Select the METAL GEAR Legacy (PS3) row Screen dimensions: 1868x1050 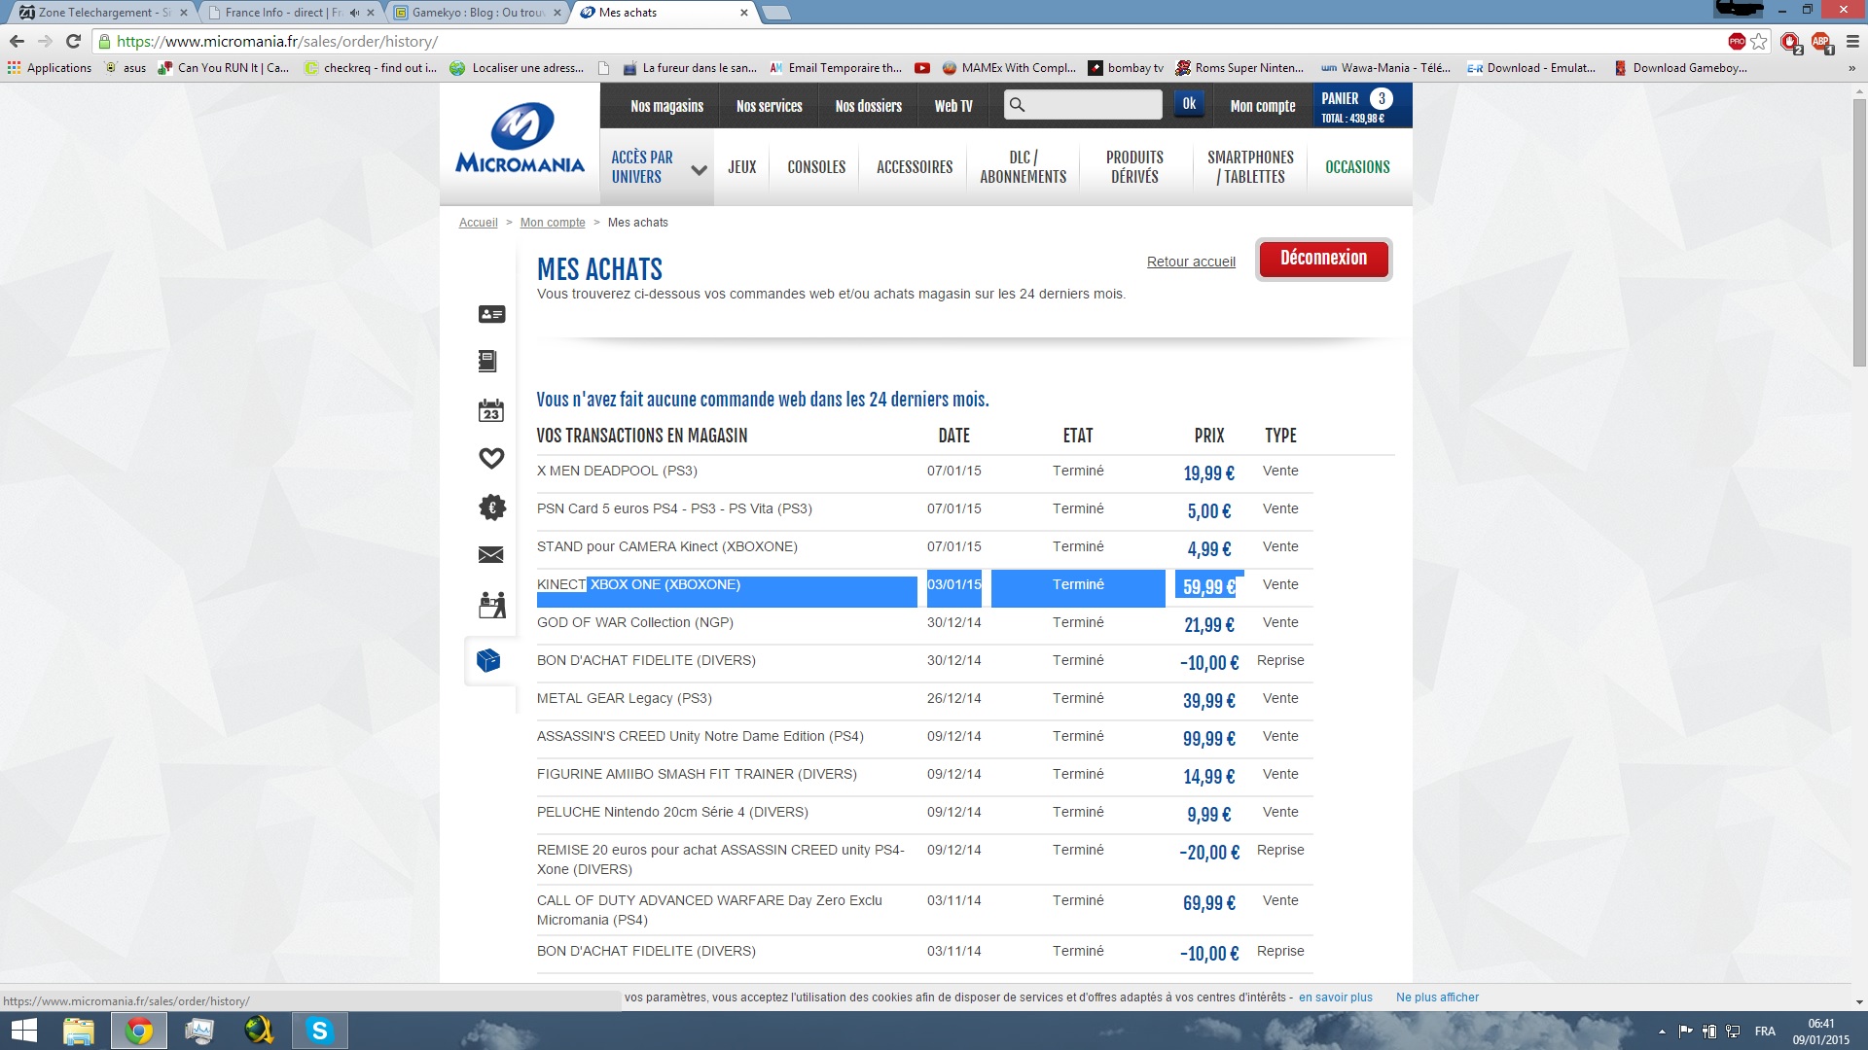coord(924,701)
